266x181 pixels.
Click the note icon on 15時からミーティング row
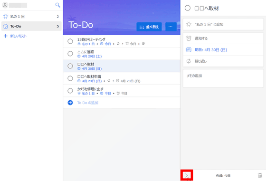[x=143, y=44]
